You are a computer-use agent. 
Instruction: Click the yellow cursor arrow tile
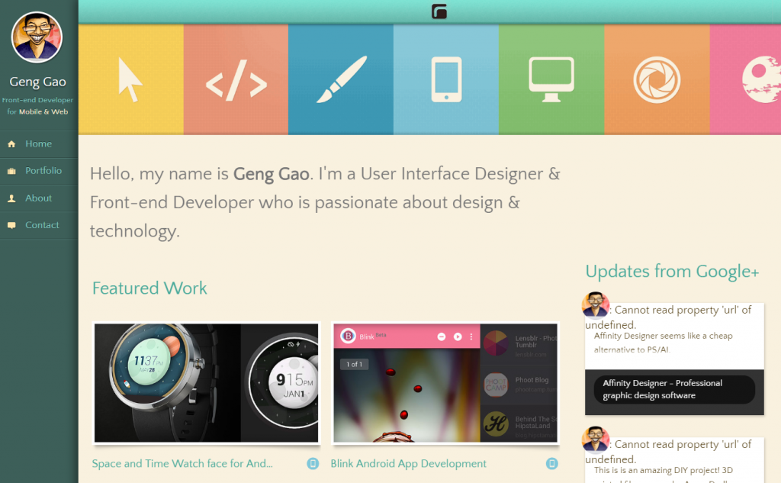click(x=130, y=79)
